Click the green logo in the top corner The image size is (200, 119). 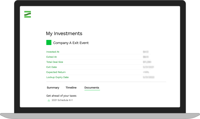click(x=27, y=14)
